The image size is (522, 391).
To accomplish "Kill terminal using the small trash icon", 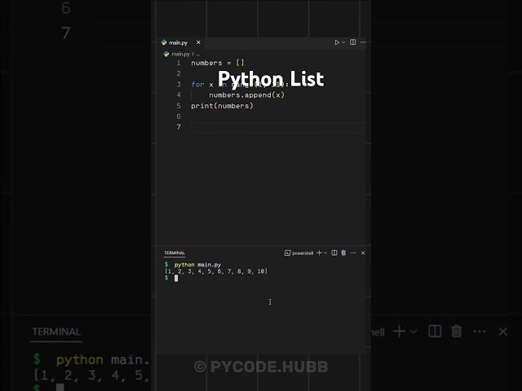I will pyautogui.click(x=343, y=253).
